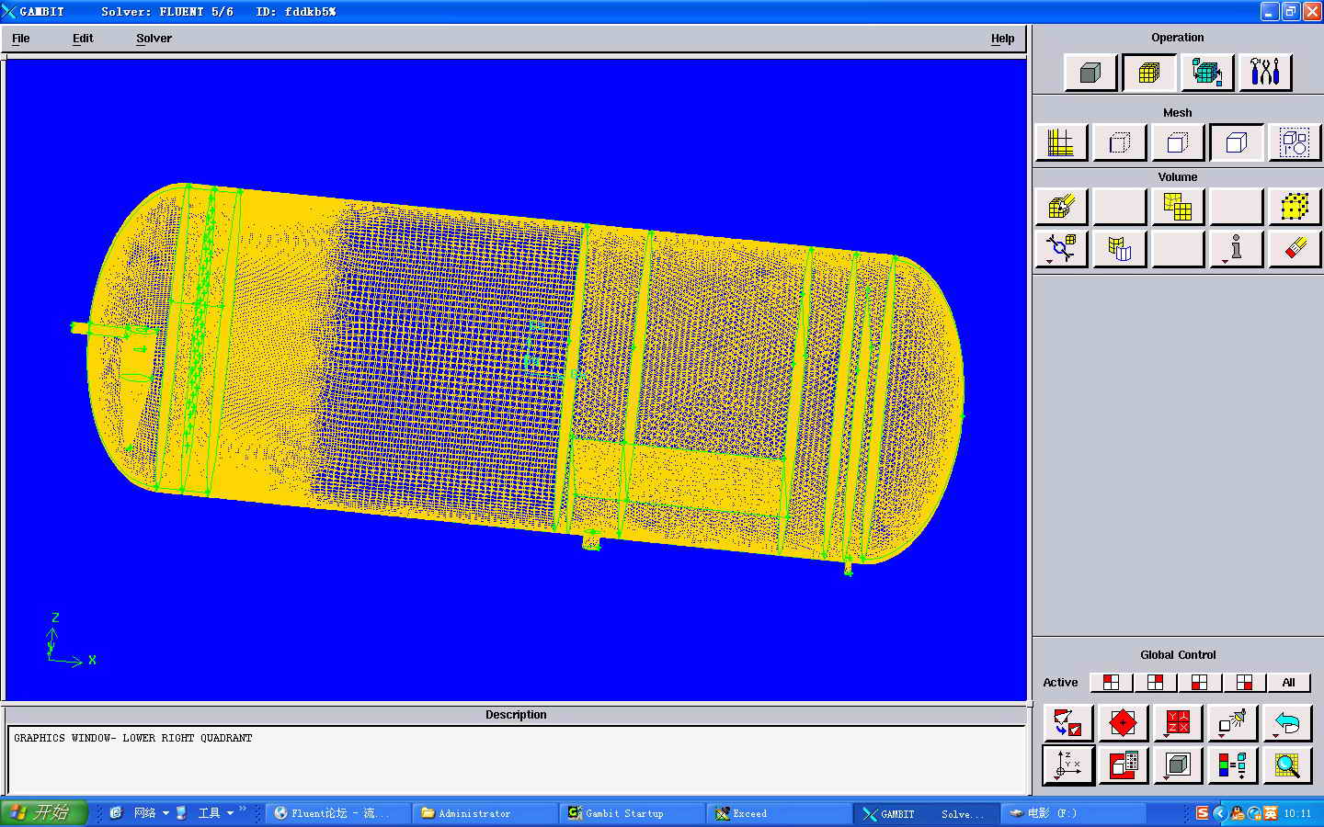Open the Tools operation with wrench icon

[x=1265, y=73]
